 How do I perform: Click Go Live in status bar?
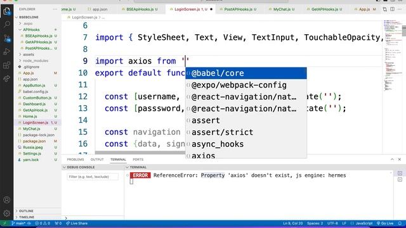tap(385, 224)
